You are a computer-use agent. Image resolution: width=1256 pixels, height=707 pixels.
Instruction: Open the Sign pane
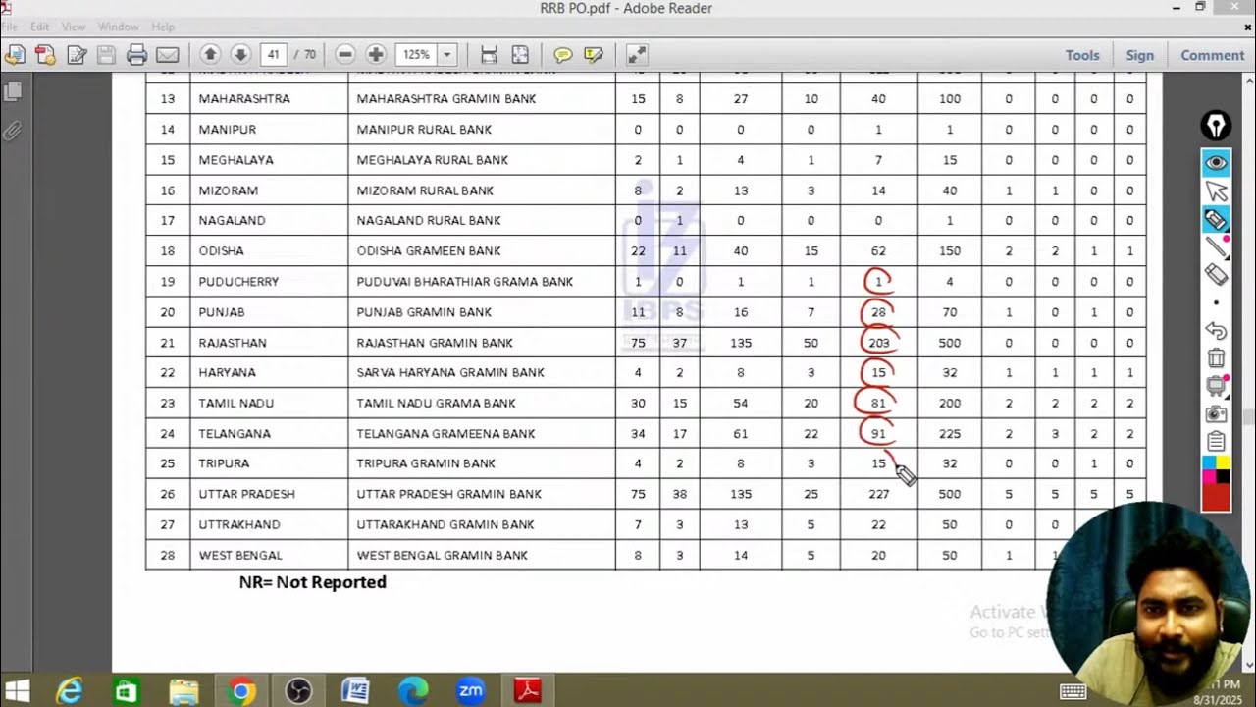[x=1140, y=55]
